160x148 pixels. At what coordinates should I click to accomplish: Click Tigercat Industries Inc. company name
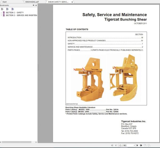tap(134, 121)
